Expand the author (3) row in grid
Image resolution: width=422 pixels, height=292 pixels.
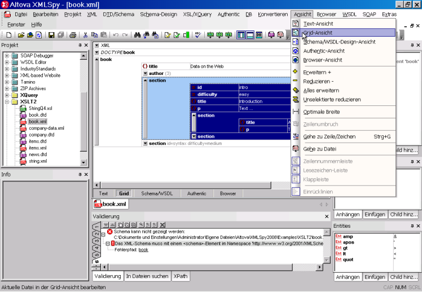pyautogui.click(x=146, y=73)
